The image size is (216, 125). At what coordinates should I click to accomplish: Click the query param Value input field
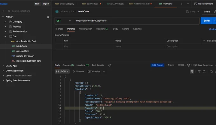click(139, 47)
